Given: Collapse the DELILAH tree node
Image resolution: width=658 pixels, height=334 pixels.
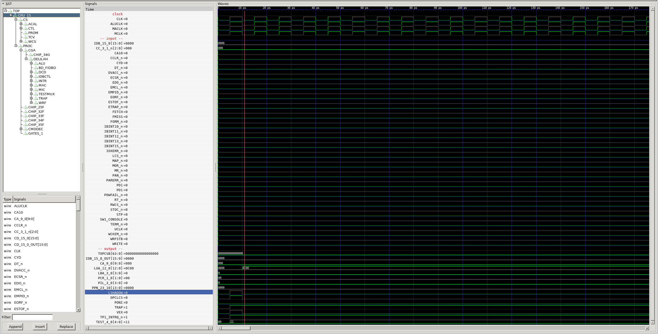Looking at the screenshot, I should tap(26, 59).
